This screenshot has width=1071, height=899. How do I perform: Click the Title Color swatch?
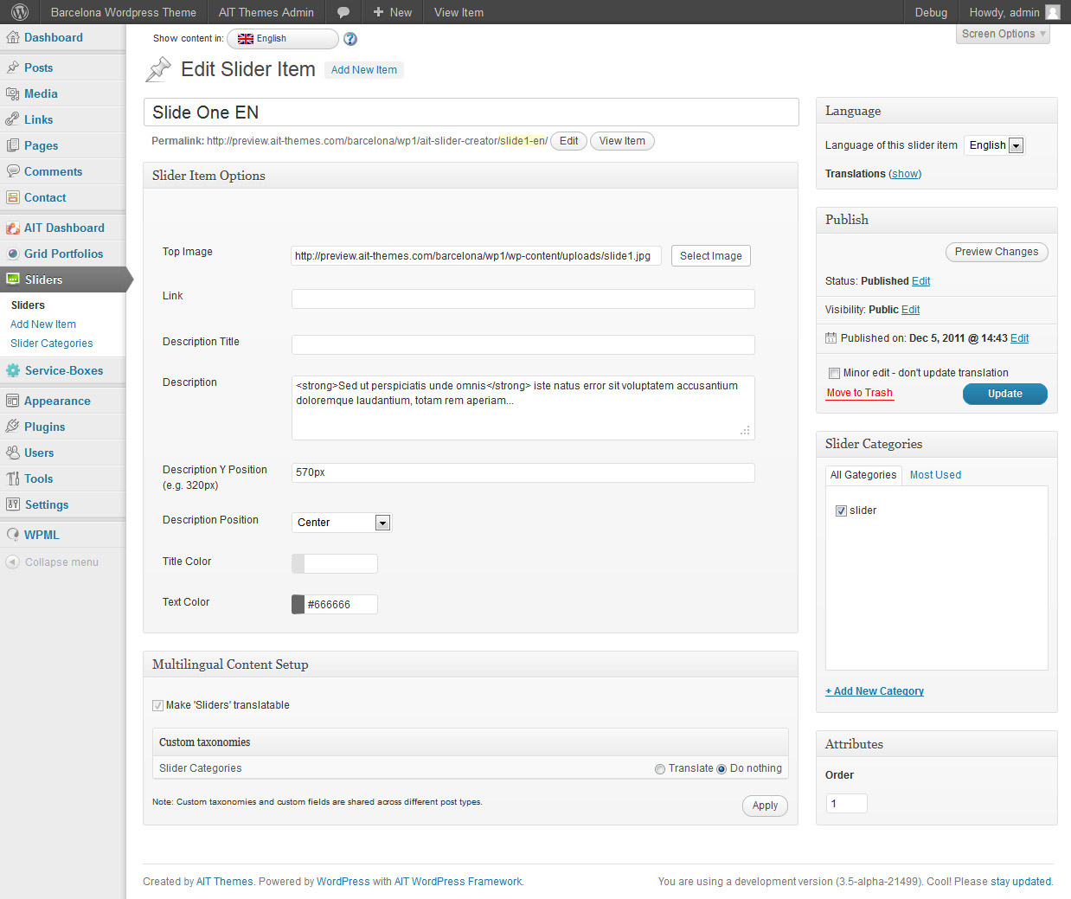tap(298, 564)
